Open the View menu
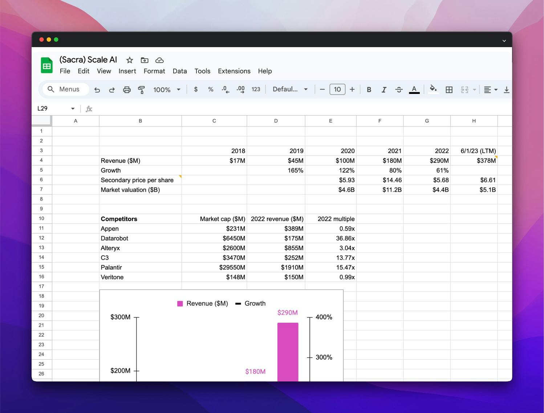544x413 pixels. tap(104, 71)
